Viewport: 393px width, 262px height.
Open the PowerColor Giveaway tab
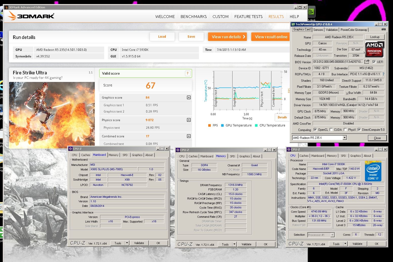click(354, 30)
